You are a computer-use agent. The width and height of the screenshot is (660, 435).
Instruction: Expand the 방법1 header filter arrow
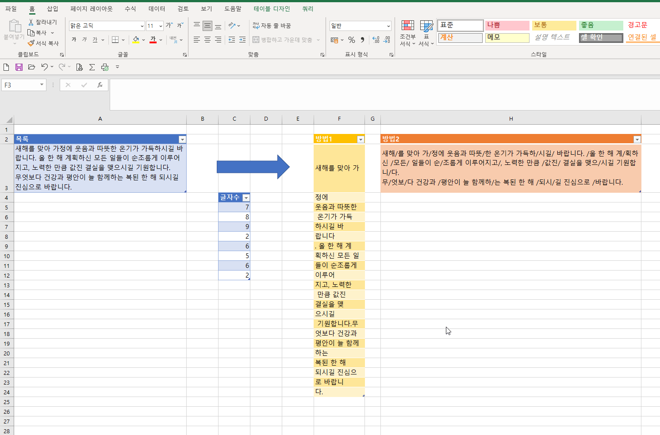pyautogui.click(x=361, y=139)
